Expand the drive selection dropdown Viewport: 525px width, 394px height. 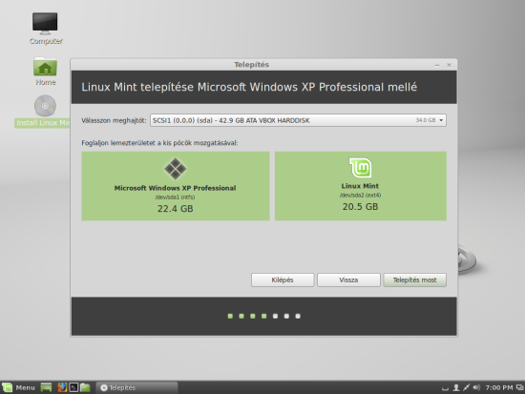pos(298,120)
